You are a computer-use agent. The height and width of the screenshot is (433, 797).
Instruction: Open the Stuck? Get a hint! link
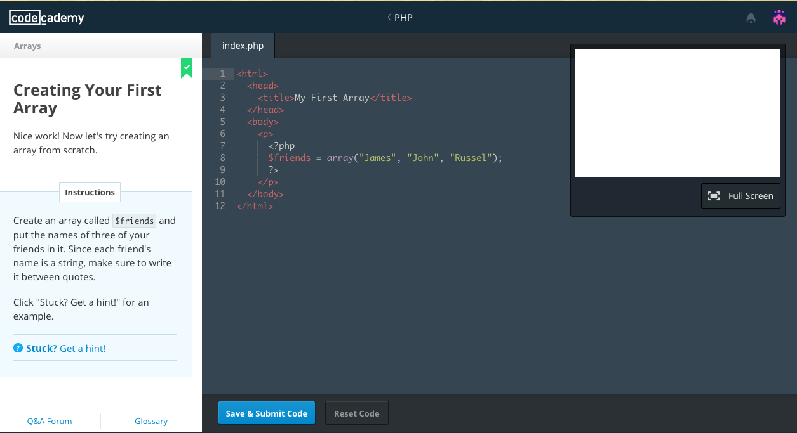click(x=66, y=348)
